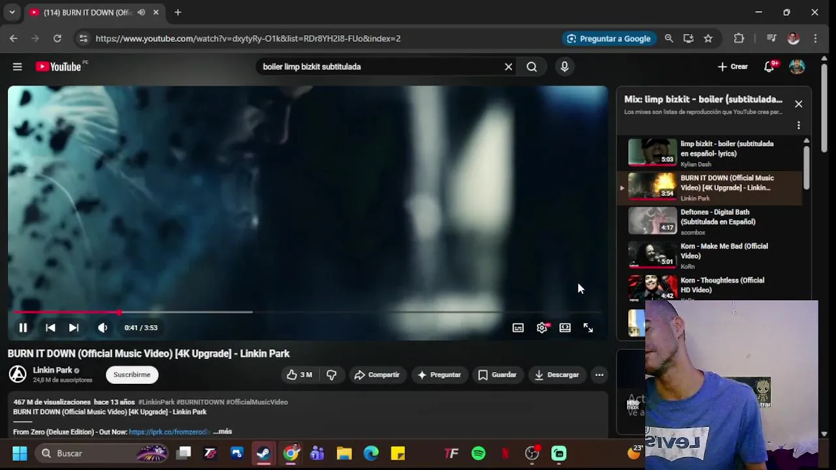Open the Linkin Park channel name link
836x470 pixels.
tap(53, 370)
